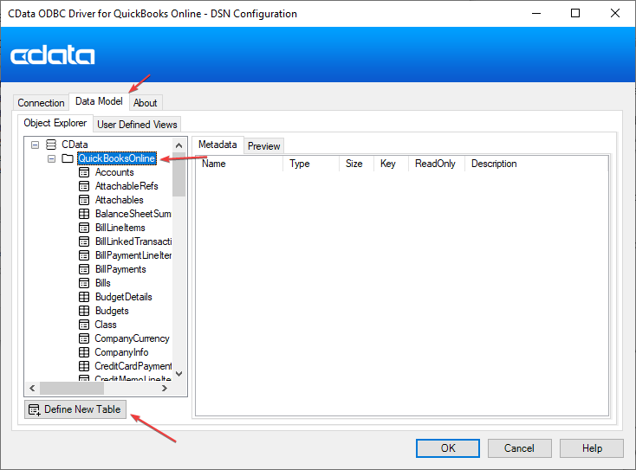
Task: Click the view icon beside CreditCardPayment
Action: tap(84, 366)
